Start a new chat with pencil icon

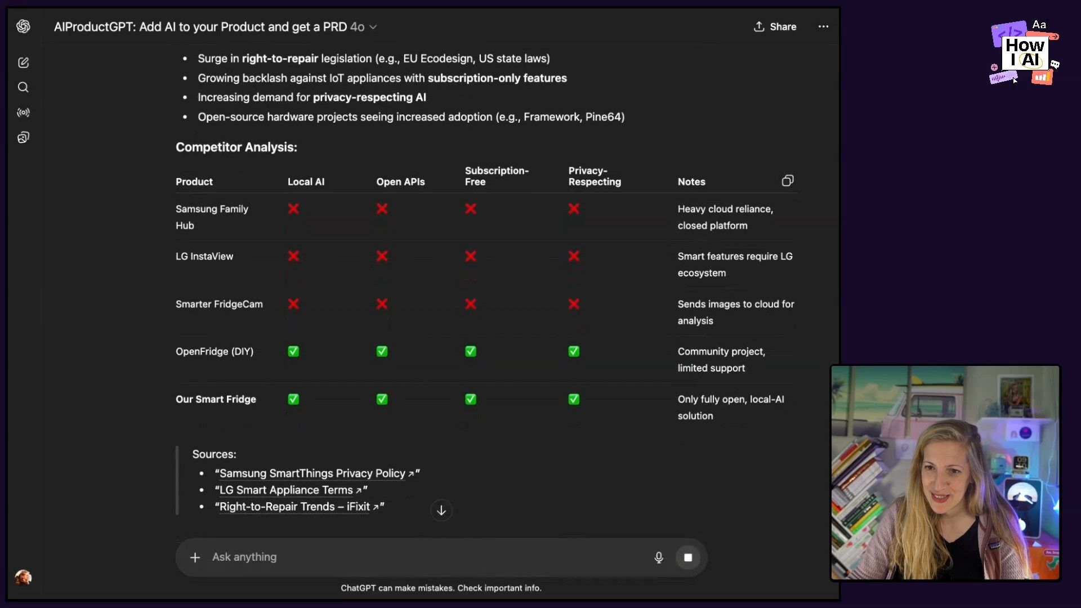23,62
